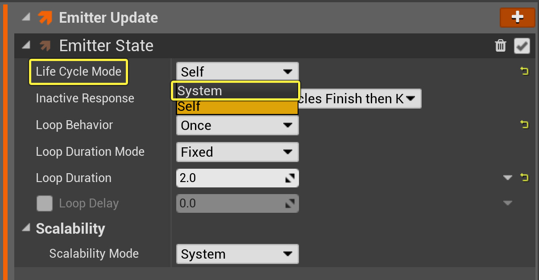Open the Loop Duration Mode dropdown
The image size is (539, 280).
pyautogui.click(x=237, y=152)
